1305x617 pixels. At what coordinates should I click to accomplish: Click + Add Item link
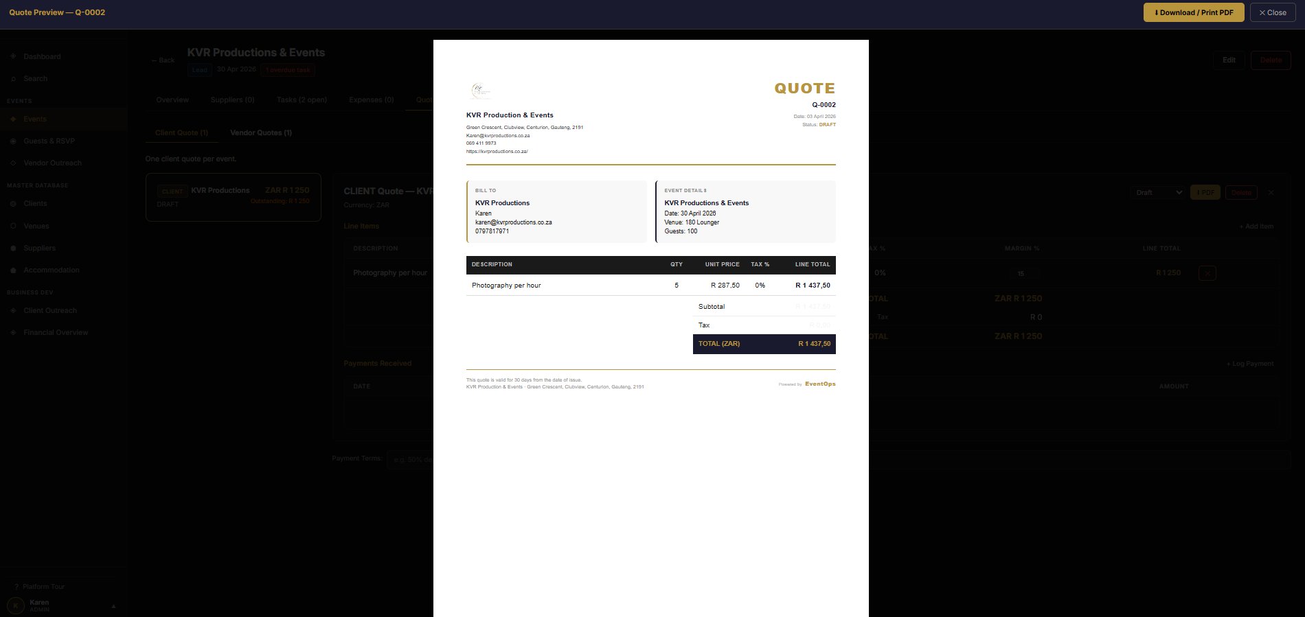1256,226
